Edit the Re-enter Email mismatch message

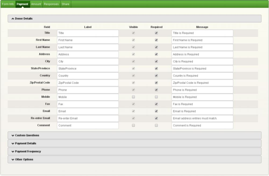pyautogui.click(x=202, y=118)
